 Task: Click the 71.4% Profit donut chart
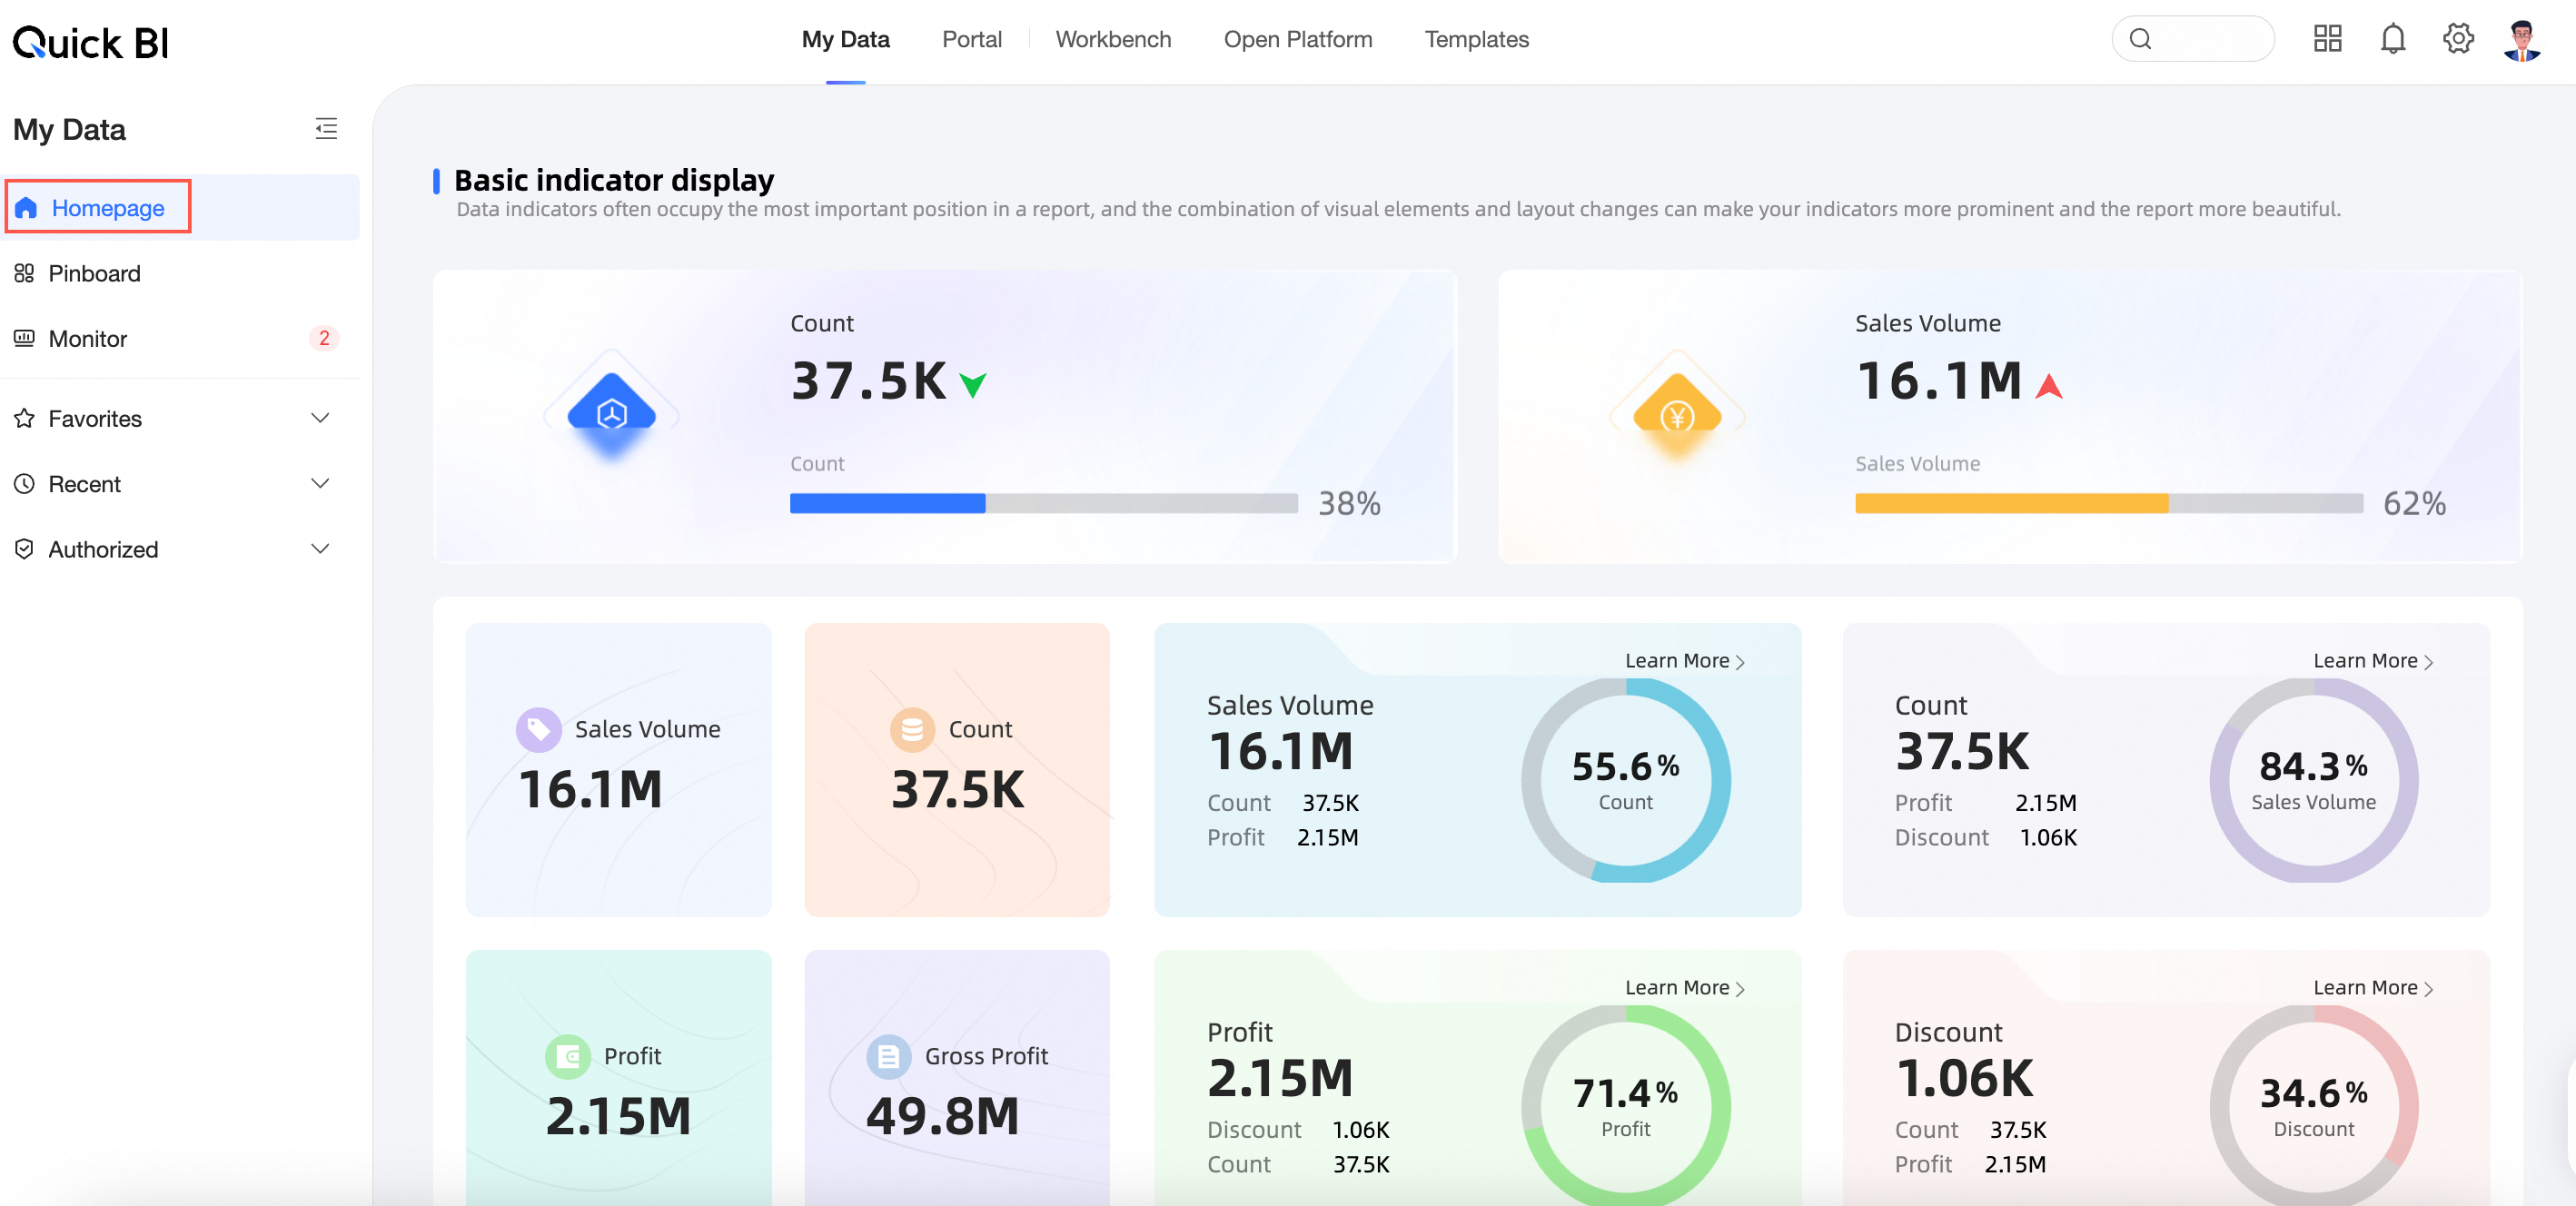coord(1625,1105)
